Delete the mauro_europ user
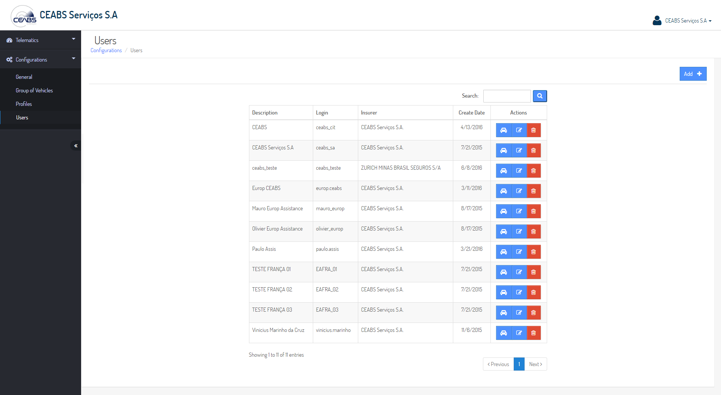This screenshot has height=395, width=721. (x=534, y=211)
